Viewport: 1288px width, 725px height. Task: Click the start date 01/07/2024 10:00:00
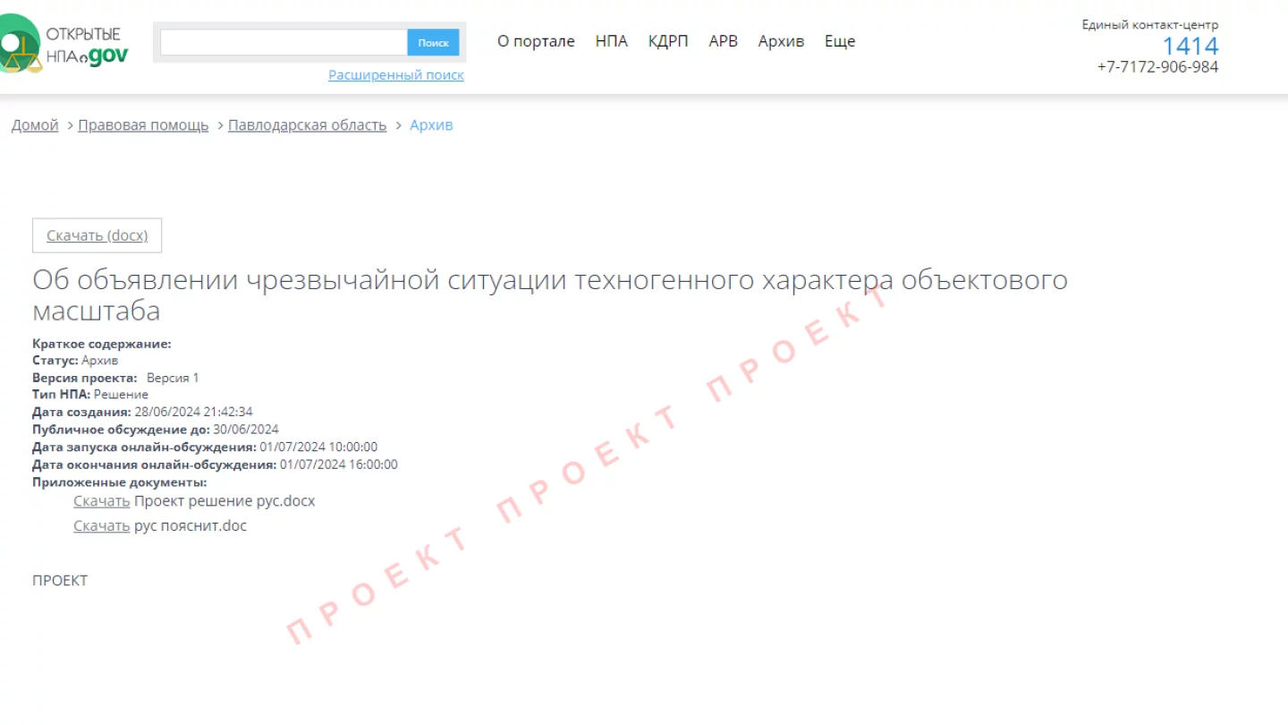318,448
